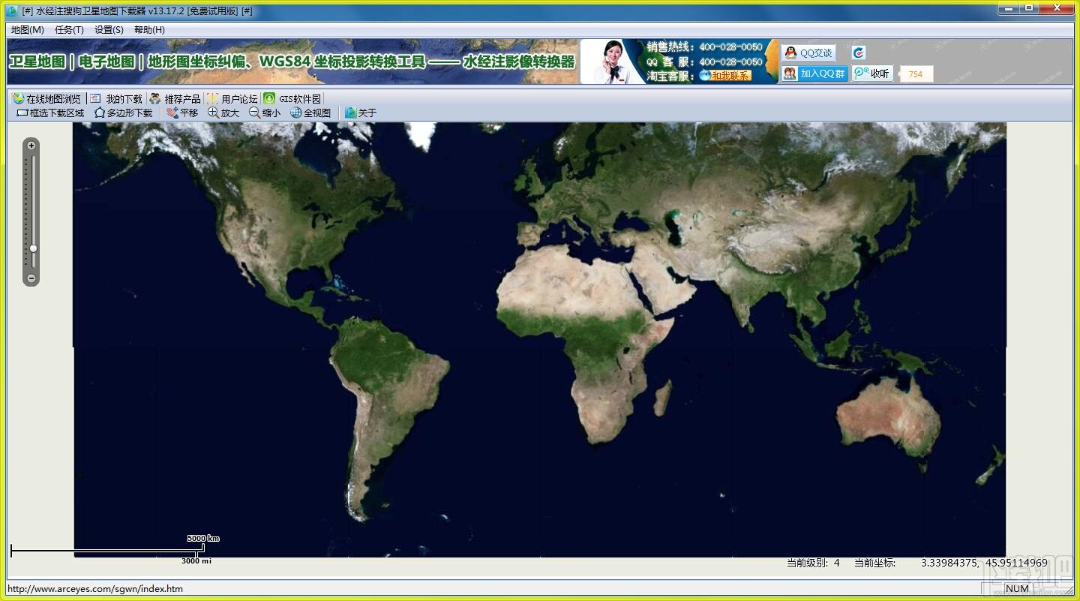The height and width of the screenshot is (601, 1080).
Task: Click the NUM indicator in status bar
Action: click(1018, 589)
